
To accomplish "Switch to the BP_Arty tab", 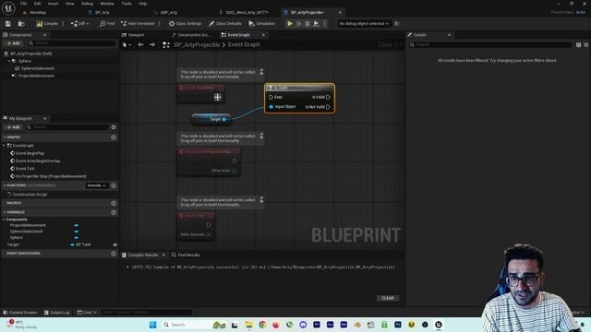I will [103, 12].
